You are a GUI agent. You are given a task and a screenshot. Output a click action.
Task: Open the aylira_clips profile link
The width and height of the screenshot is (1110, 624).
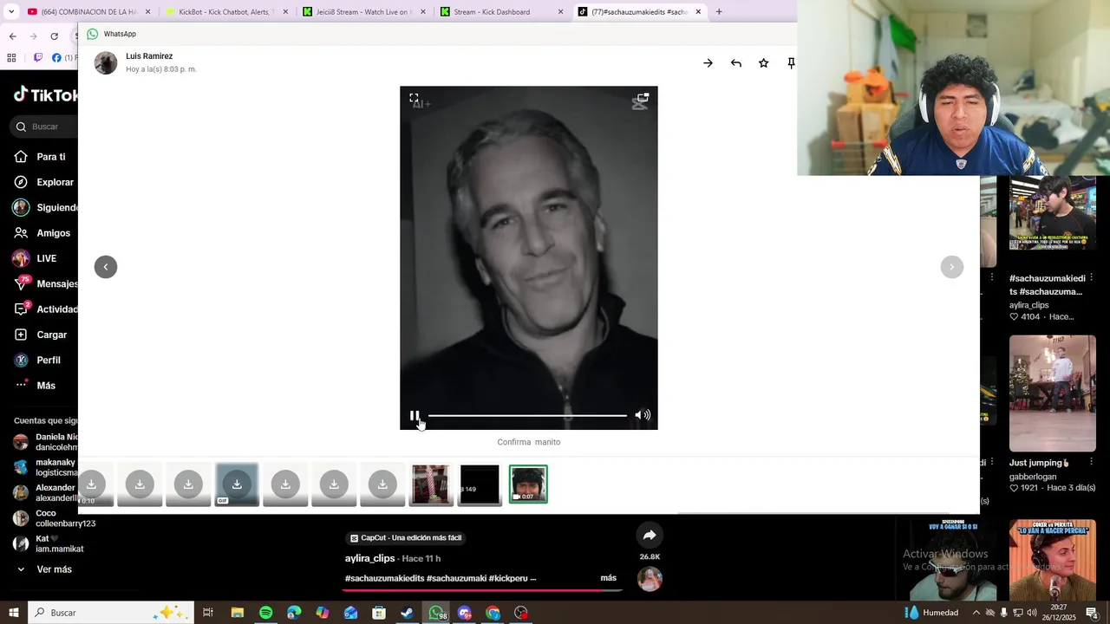pos(370,558)
